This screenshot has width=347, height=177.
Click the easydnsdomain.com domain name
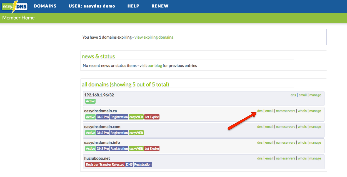coord(102,127)
